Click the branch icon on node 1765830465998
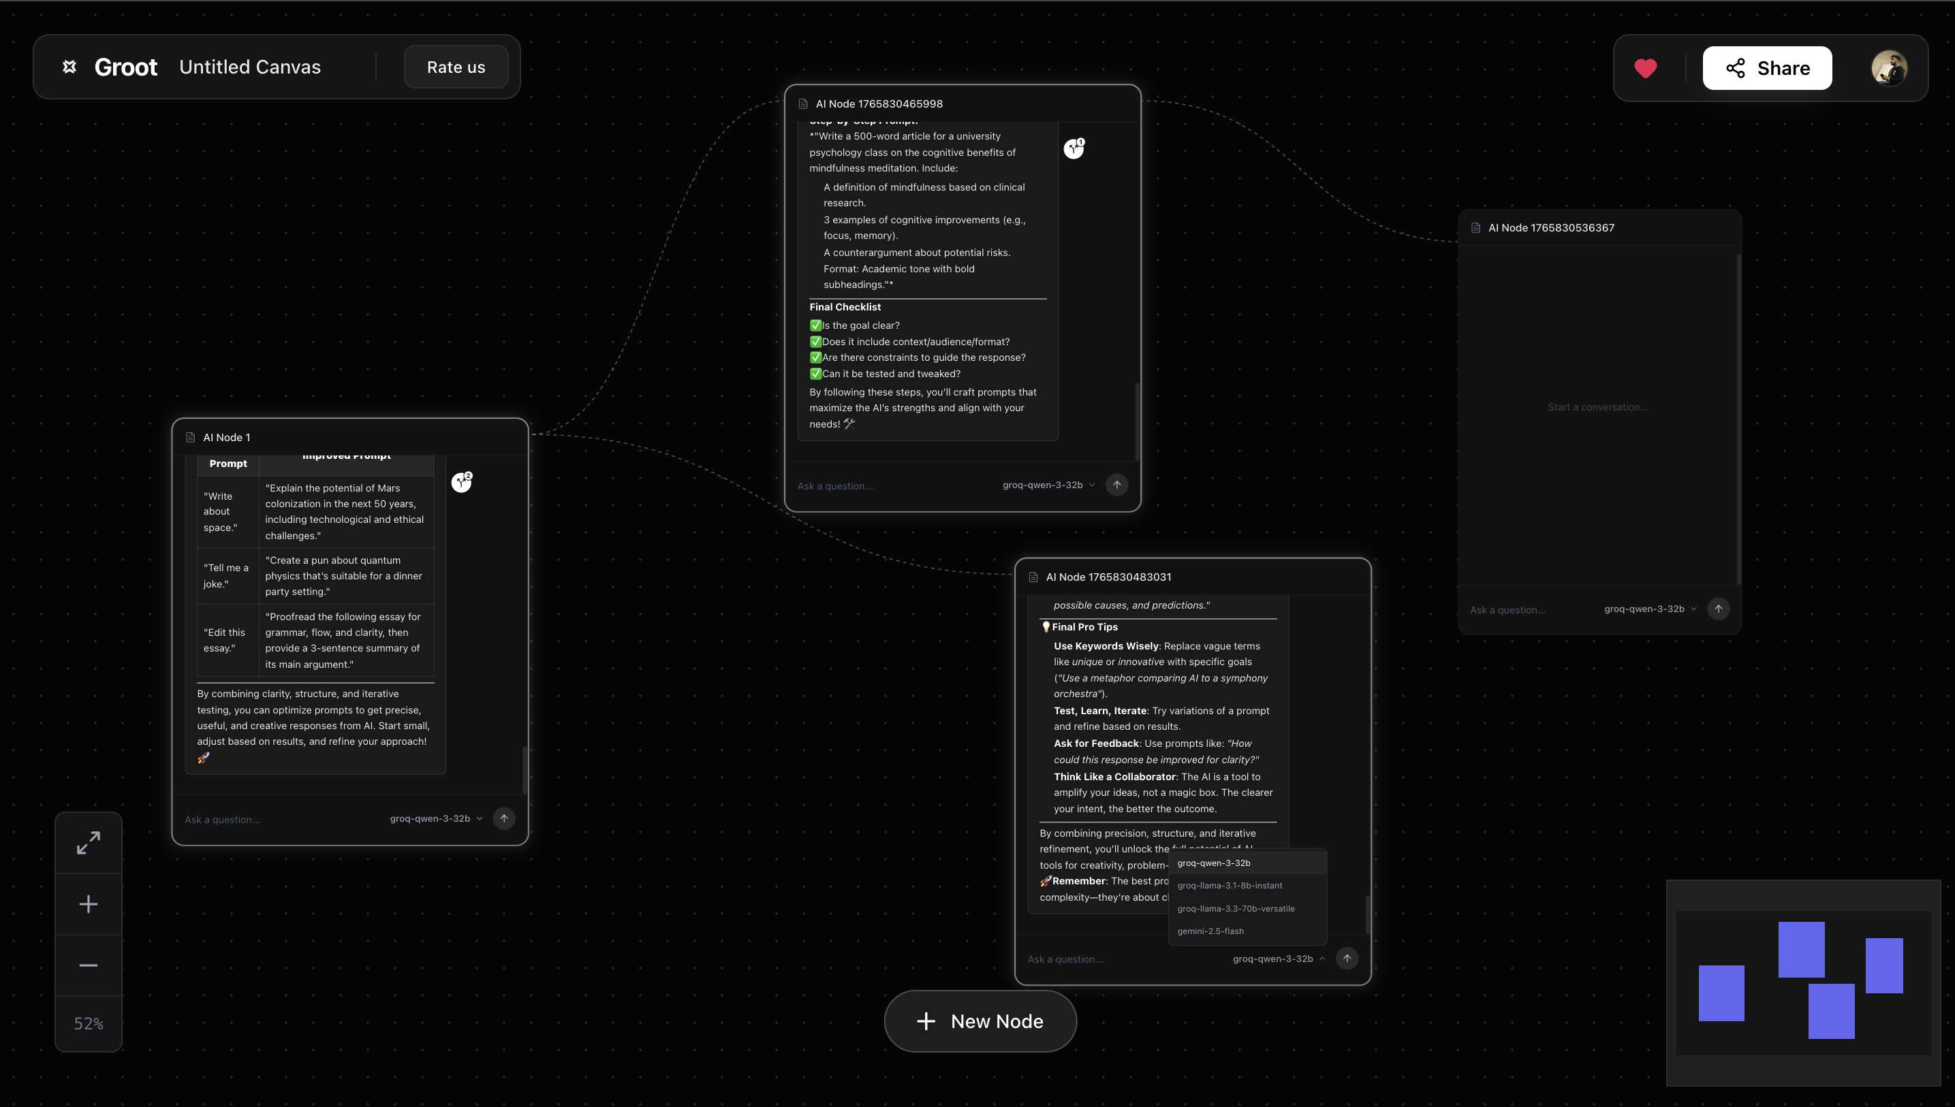The height and width of the screenshot is (1107, 1955). coord(1074,148)
